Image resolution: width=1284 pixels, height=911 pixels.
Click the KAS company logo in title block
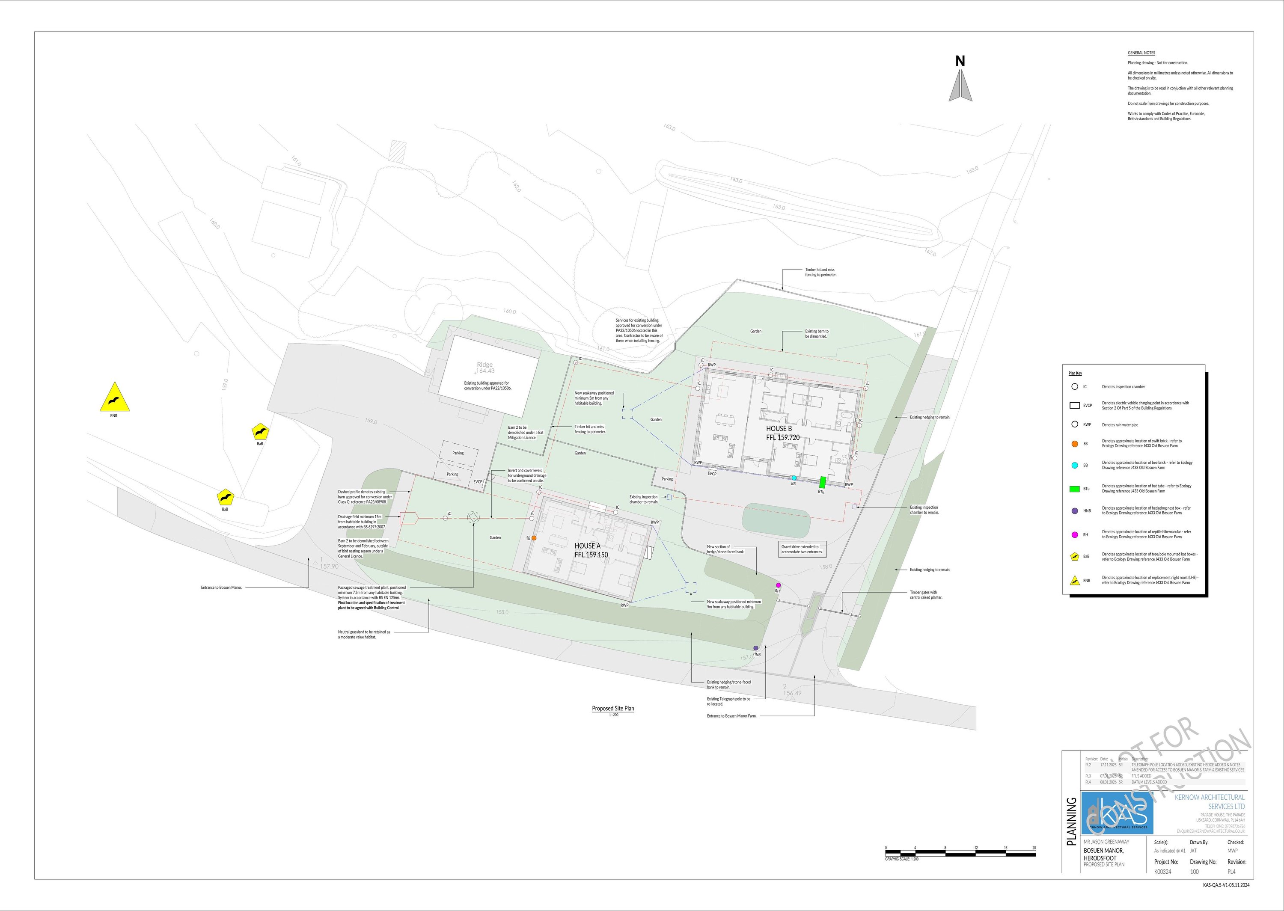[1118, 813]
